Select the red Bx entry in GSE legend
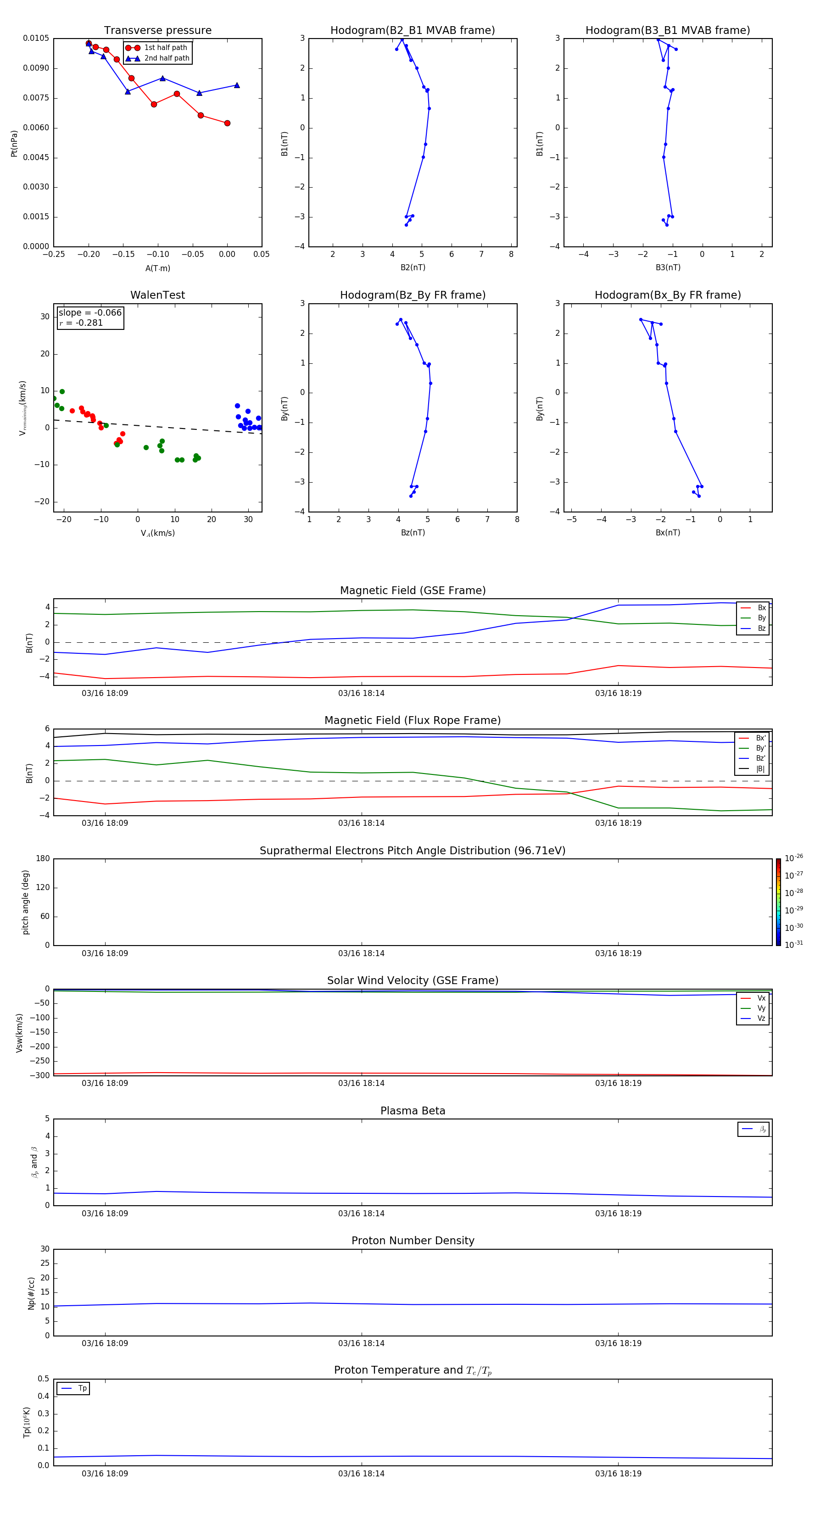Viewport: 826px width, 1514px height. pos(753,608)
